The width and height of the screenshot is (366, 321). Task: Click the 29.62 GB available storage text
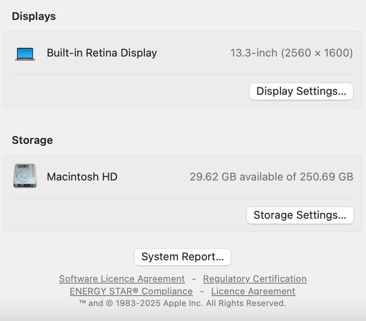point(271,177)
